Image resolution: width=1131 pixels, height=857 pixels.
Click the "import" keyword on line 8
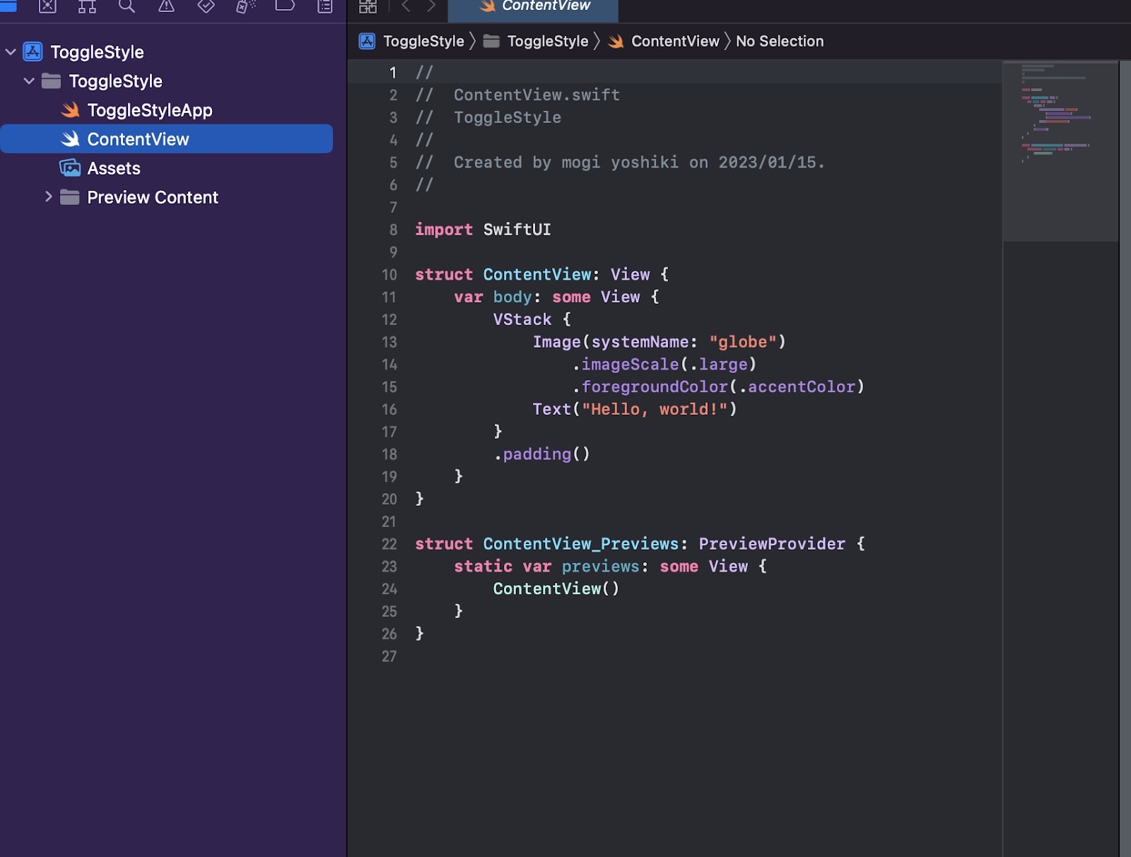(444, 230)
